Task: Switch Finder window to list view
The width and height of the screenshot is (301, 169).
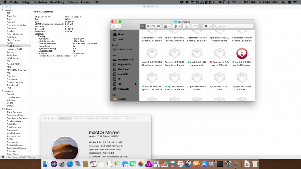Action: [x=148, y=26]
